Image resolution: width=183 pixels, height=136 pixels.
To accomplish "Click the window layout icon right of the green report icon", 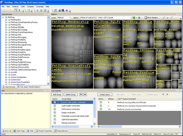I will pyautogui.click(x=45, y=10).
